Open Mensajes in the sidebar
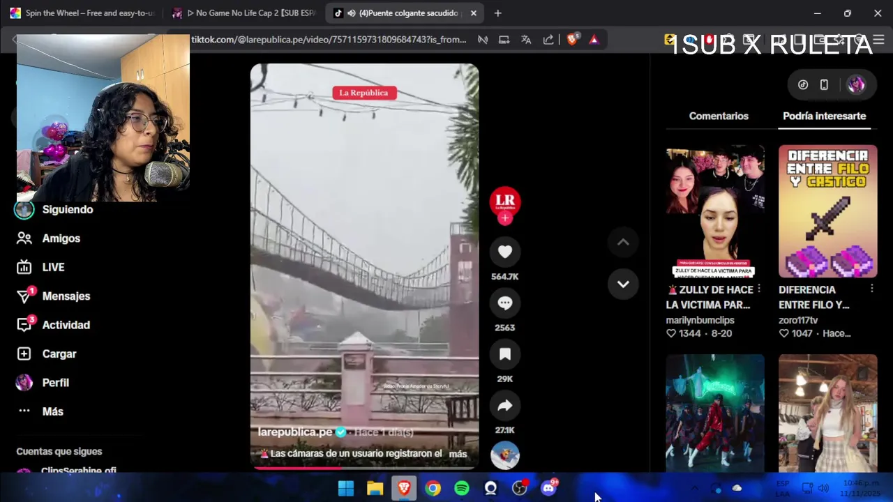 tap(66, 296)
